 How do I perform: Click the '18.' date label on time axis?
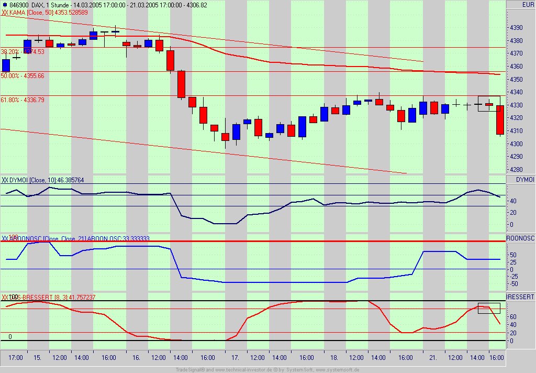pyautogui.click(x=334, y=358)
